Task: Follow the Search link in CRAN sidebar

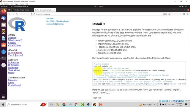Action: 12,43
